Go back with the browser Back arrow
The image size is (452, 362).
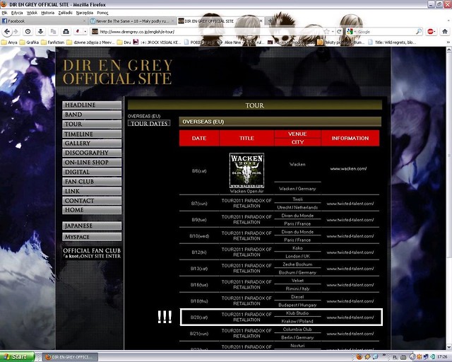click(6, 32)
